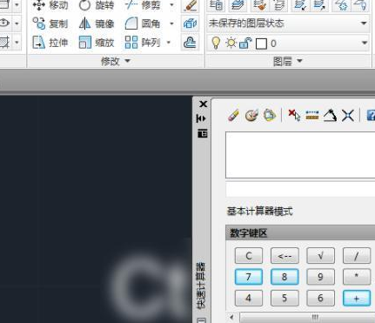The image size is (375, 323).
Task: Open the Array tool dropdown arrow
Action: tap(169, 43)
